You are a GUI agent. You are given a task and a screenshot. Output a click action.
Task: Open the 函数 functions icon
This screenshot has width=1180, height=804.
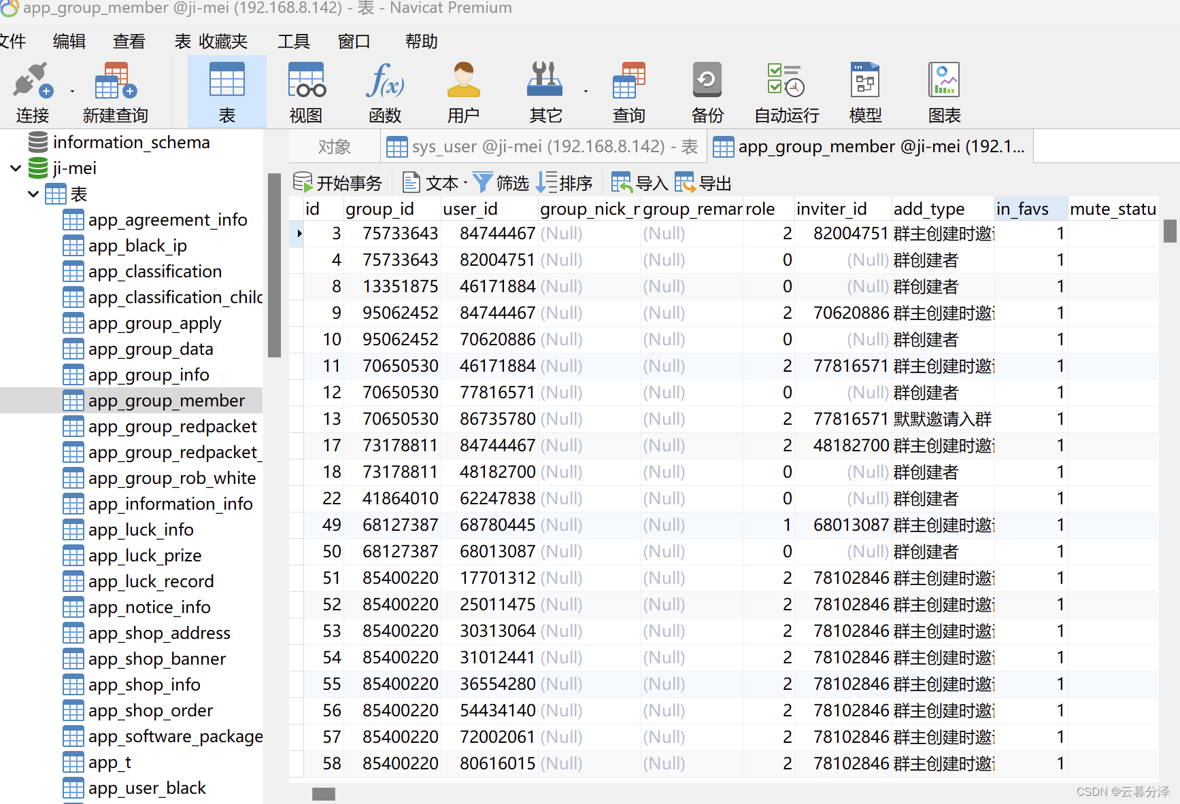[x=385, y=82]
